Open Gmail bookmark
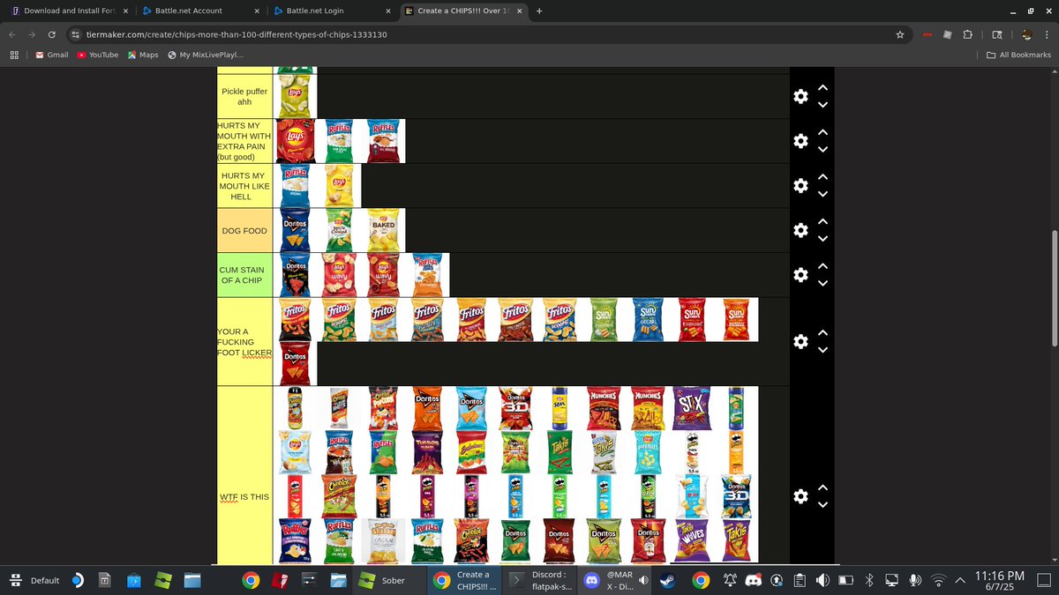The height and width of the screenshot is (595, 1059). click(x=51, y=55)
